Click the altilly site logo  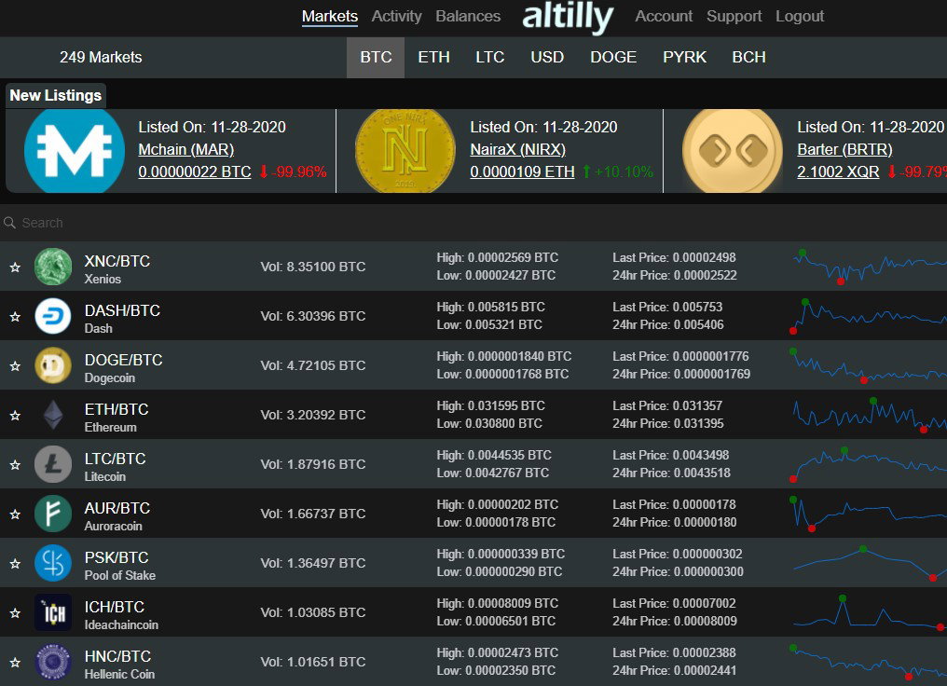(568, 18)
